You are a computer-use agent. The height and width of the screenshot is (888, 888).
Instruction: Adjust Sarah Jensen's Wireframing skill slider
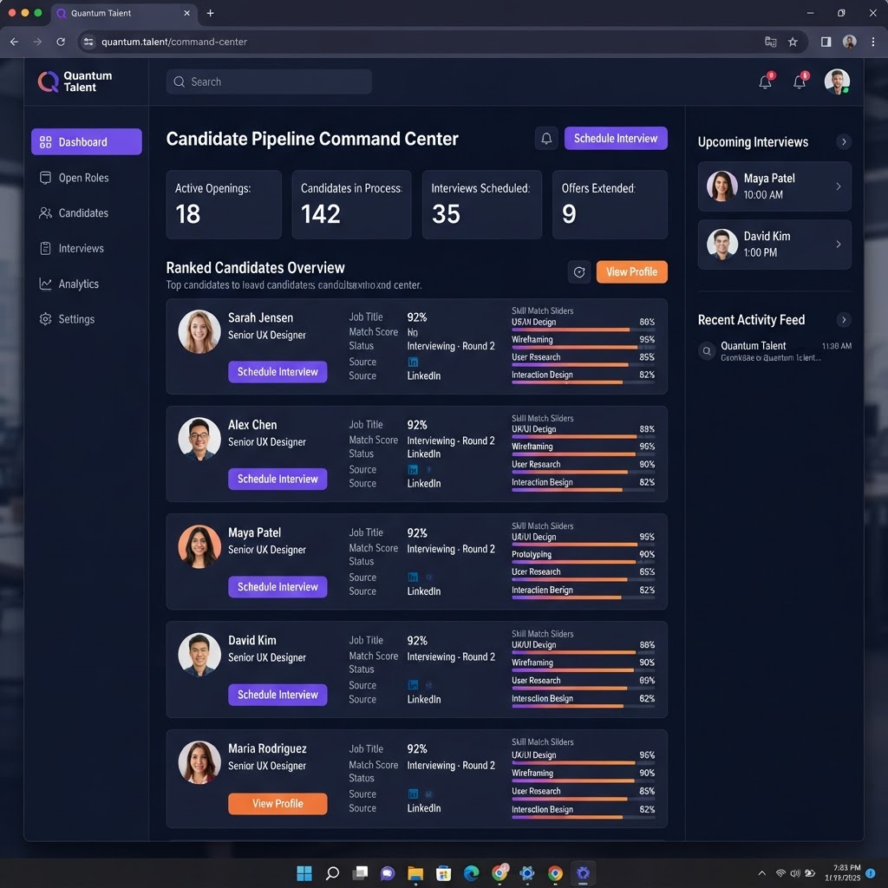pyautogui.click(x=584, y=347)
